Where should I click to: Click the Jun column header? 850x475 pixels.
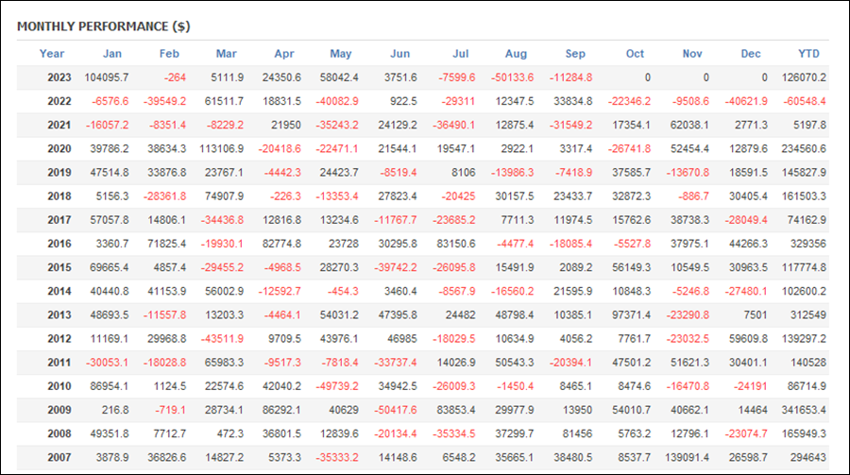(400, 54)
